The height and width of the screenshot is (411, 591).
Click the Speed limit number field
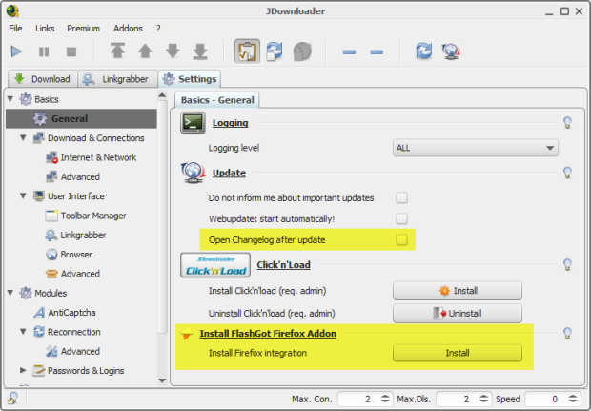[x=546, y=399]
